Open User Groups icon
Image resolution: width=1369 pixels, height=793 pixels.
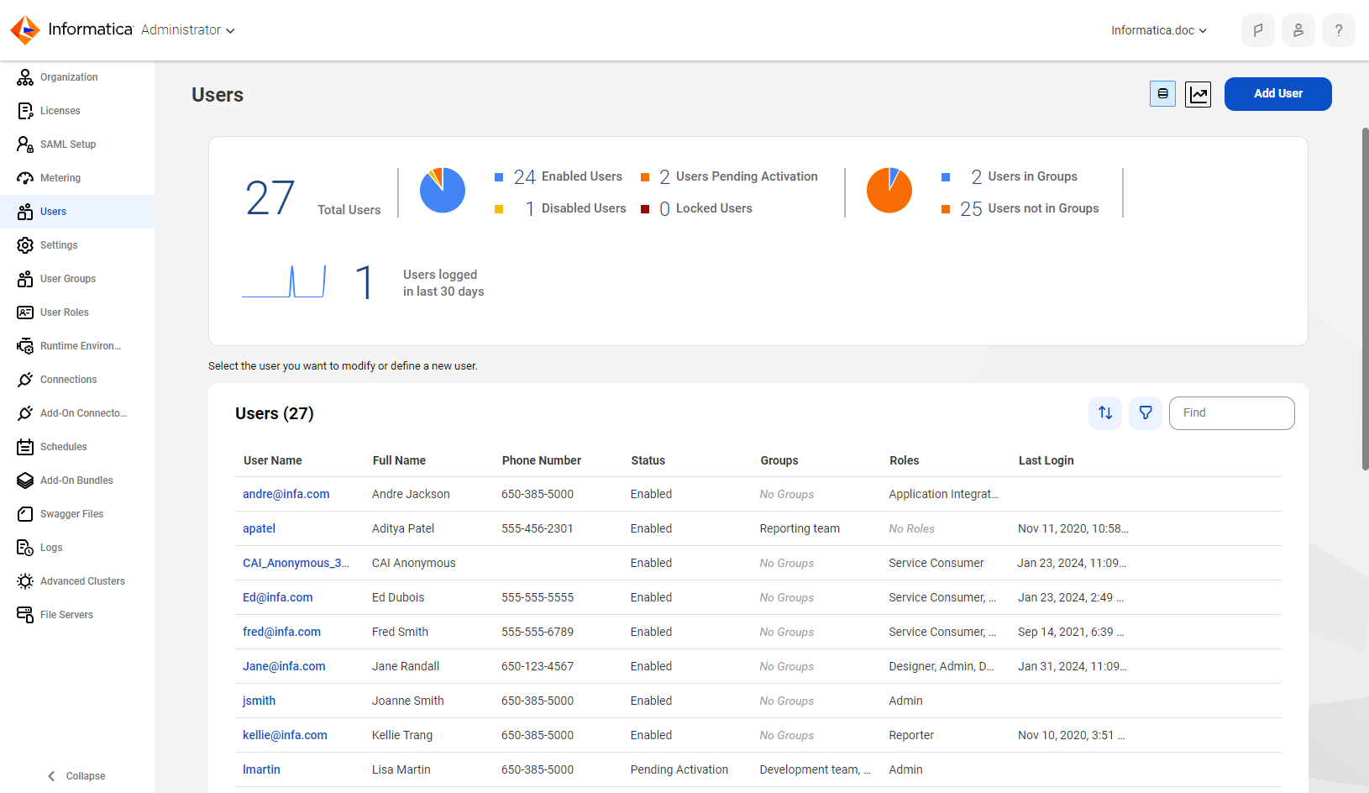tap(25, 279)
